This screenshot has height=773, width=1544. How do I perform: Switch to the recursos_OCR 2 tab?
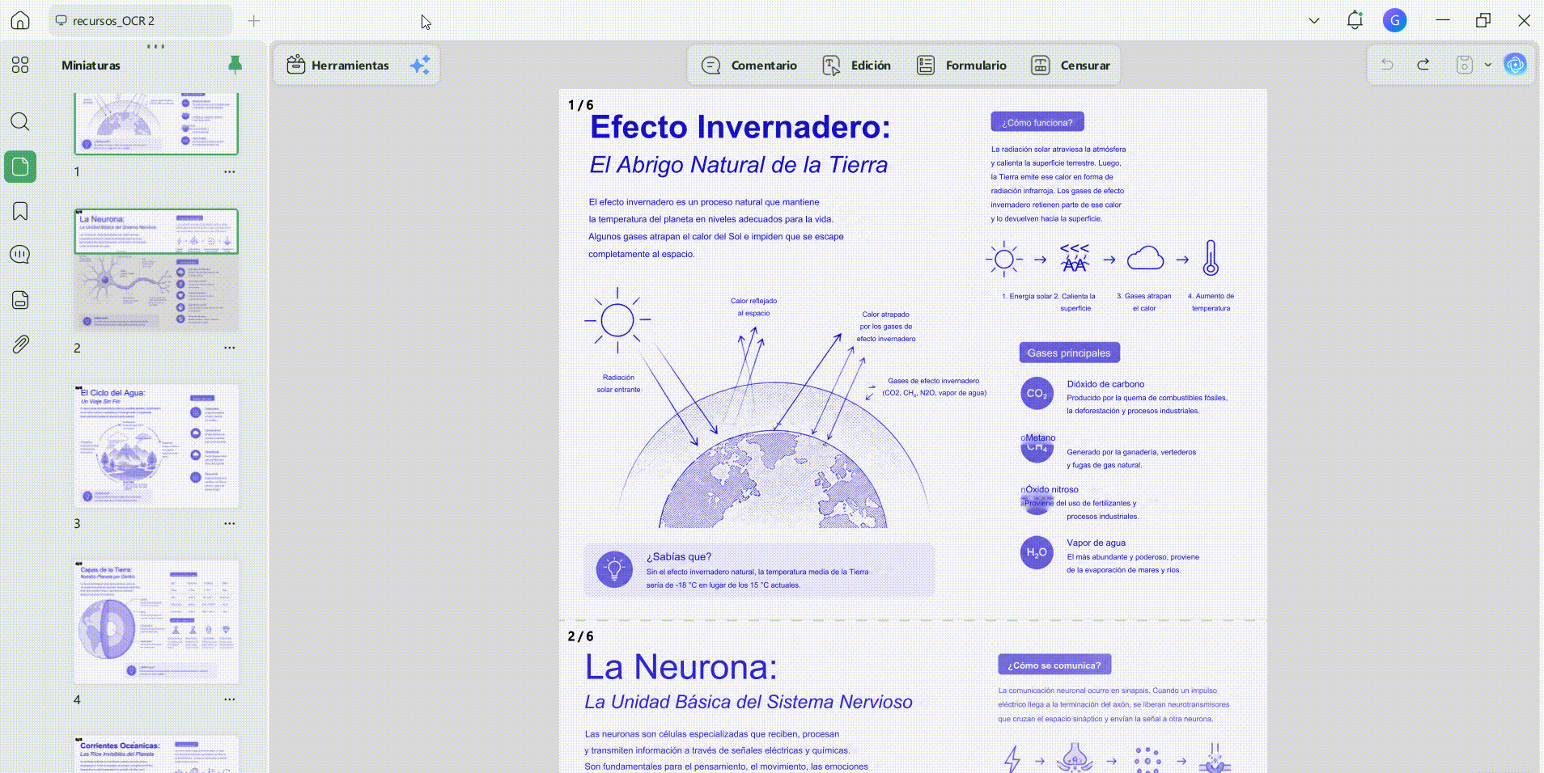140,21
